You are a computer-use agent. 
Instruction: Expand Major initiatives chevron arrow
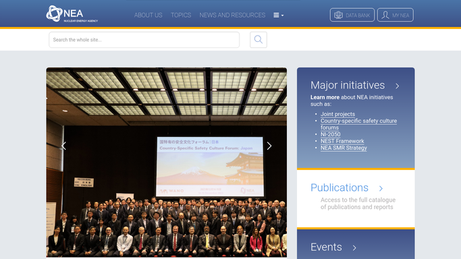point(397,86)
